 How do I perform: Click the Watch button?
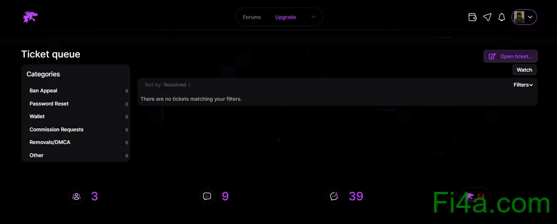point(524,70)
